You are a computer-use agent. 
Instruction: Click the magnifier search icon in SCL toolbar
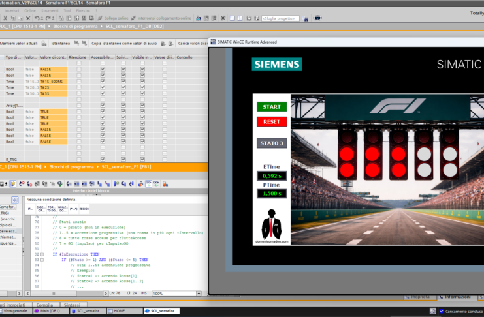(x=140, y=184)
